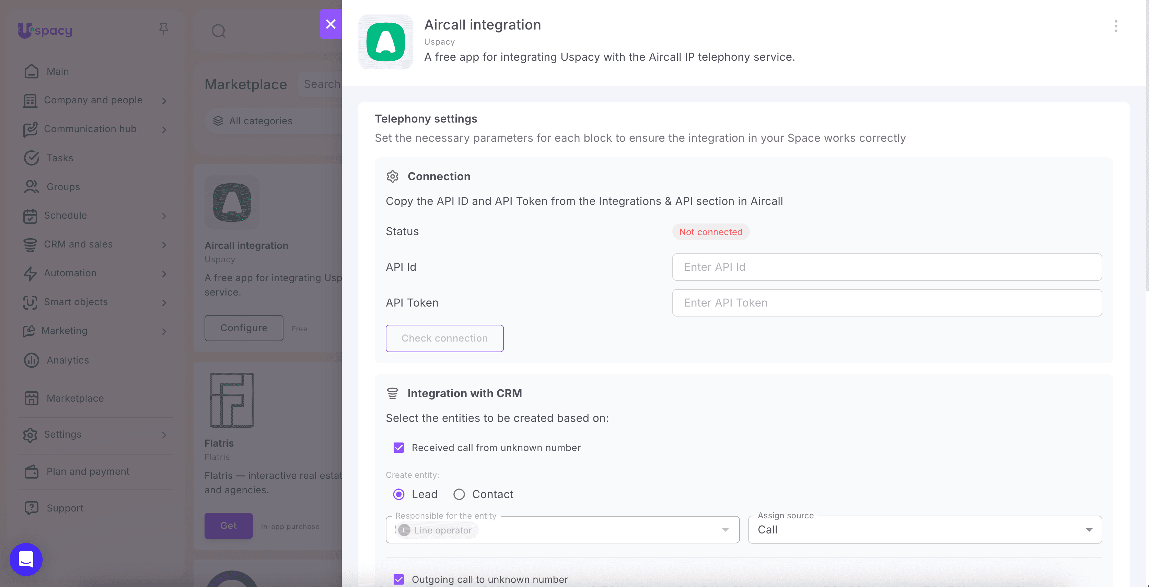Screen dimensions: 1149x587
Task: Click the Integration with CRM stack icon
Action: (393, 393)
